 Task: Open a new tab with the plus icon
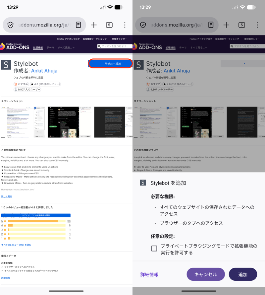(94, 25)
